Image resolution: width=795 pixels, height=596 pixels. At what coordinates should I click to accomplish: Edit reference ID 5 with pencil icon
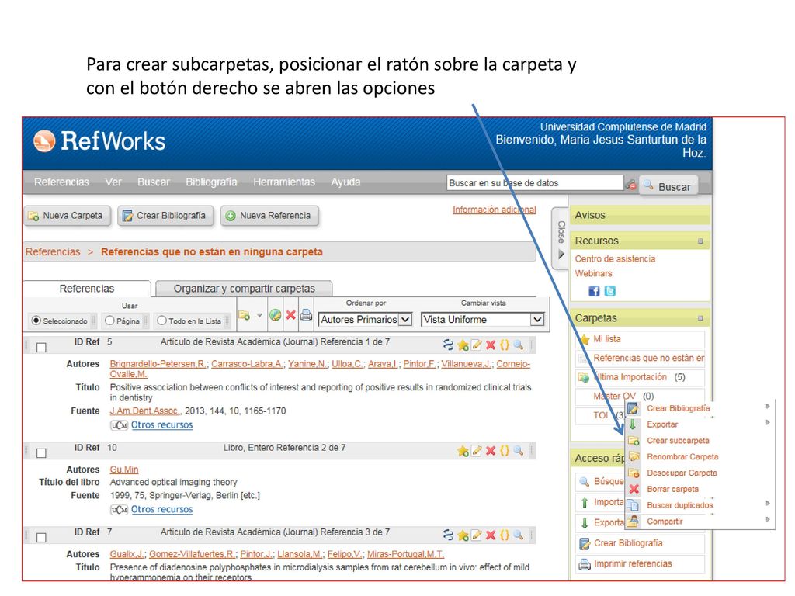[x=477, y=345]
